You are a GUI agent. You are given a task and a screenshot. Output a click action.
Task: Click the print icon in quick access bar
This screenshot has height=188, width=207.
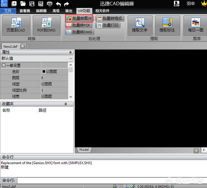49,4
